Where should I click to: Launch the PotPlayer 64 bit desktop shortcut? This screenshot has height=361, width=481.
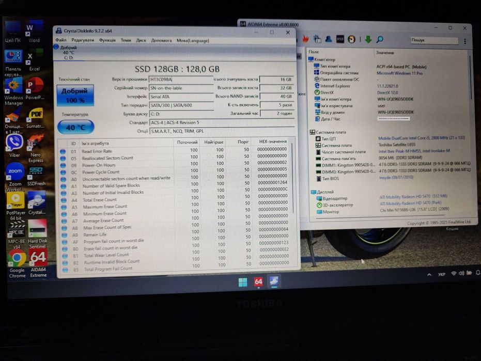click(15, 206)
